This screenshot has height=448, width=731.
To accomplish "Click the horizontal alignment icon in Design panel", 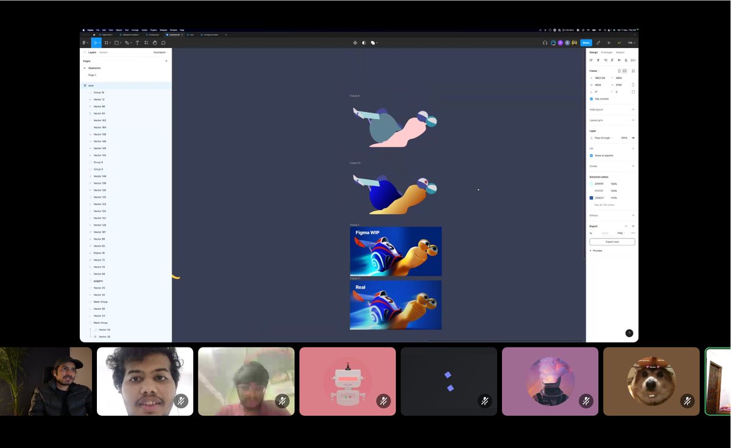I will pyautogui.click(x=590, y=60).
